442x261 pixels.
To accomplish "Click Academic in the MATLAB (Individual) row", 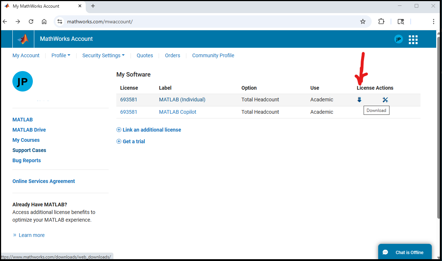I will (322, 100).
